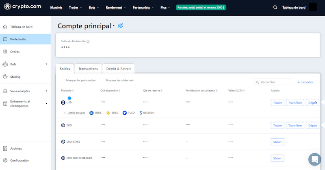The image size is (325, 170).
Task: Click the Ordres list icon in sidebar
Action: (5, 52)
